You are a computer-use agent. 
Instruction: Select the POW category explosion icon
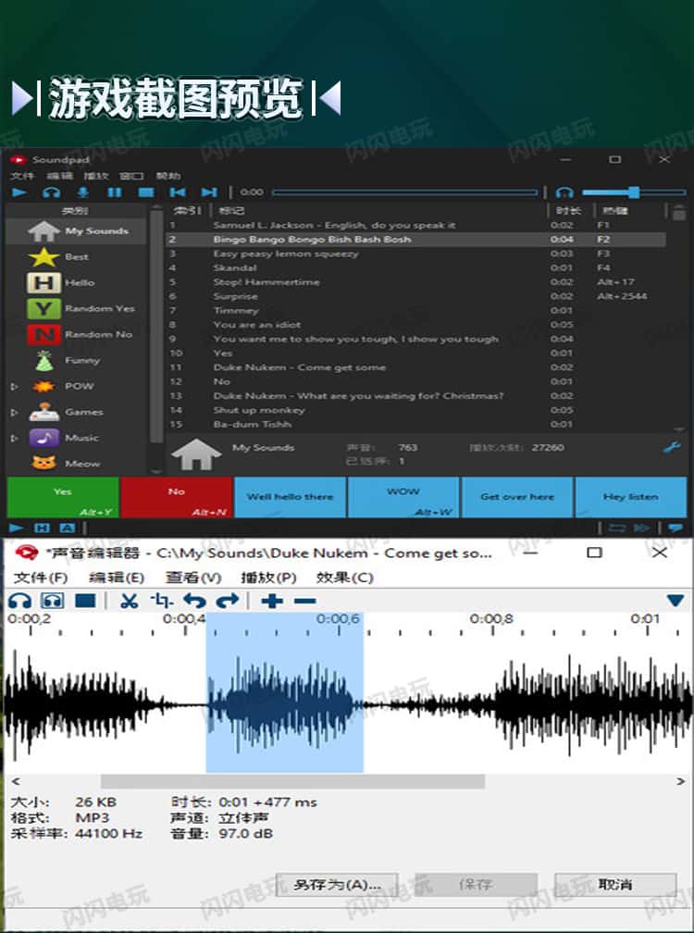pos(44,386)
